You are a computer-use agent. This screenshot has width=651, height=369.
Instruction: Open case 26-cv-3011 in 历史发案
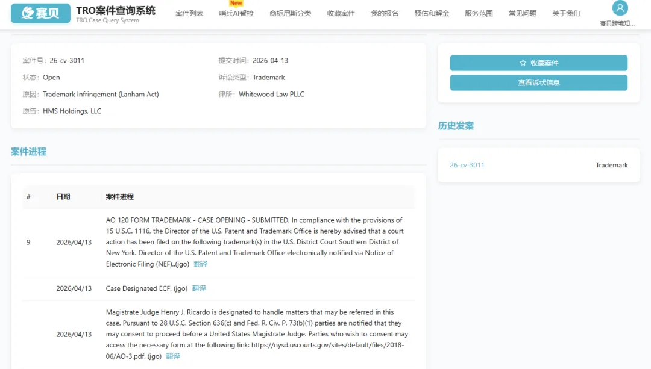click(x=467, y=165)
